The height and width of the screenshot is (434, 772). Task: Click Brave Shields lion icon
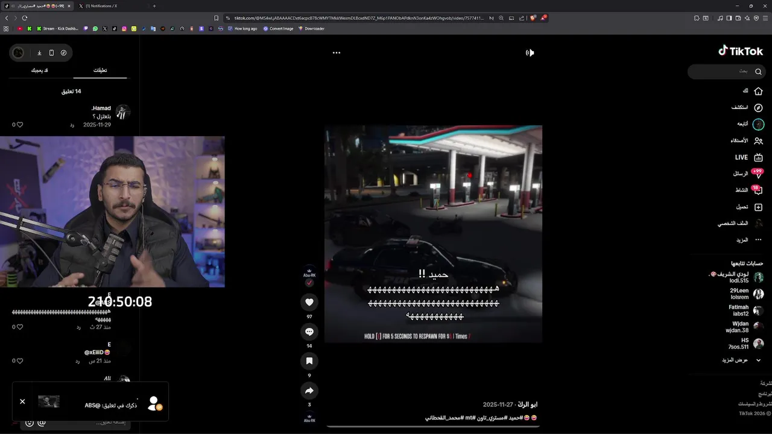[x=533, y=18]
